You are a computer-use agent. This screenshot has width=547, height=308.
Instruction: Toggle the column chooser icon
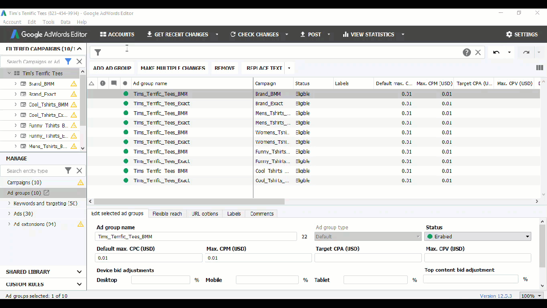click(x=539, y=68)
